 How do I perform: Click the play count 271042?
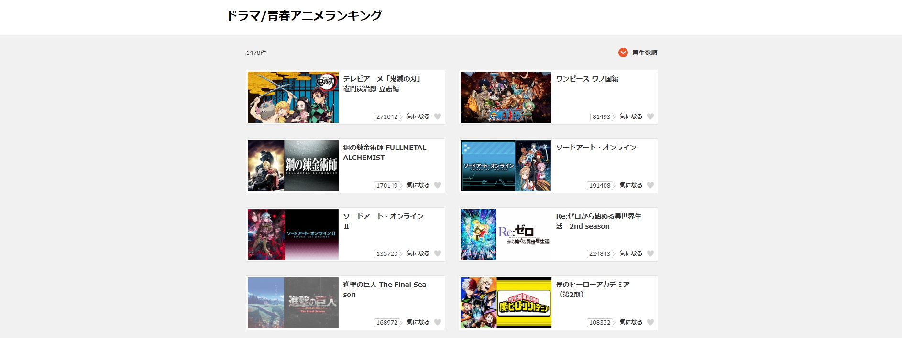pyautogui.click(x=387, y=117)
